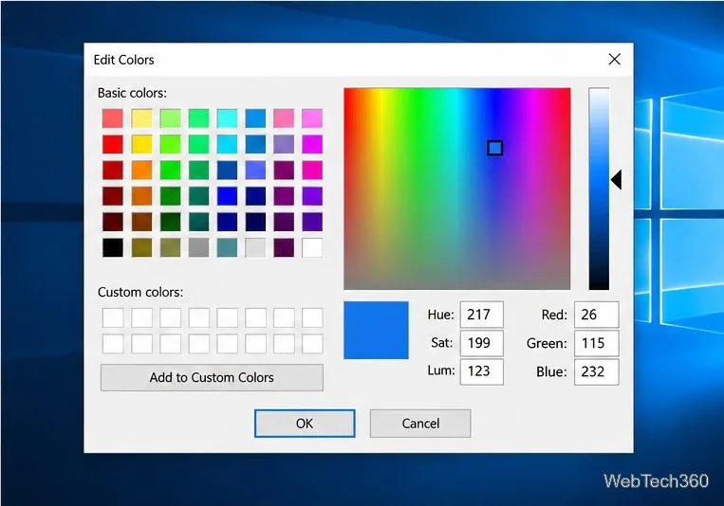Screen dimensions: 724x506
Task: Focus the Sat field showing 199
Action: 482,343
